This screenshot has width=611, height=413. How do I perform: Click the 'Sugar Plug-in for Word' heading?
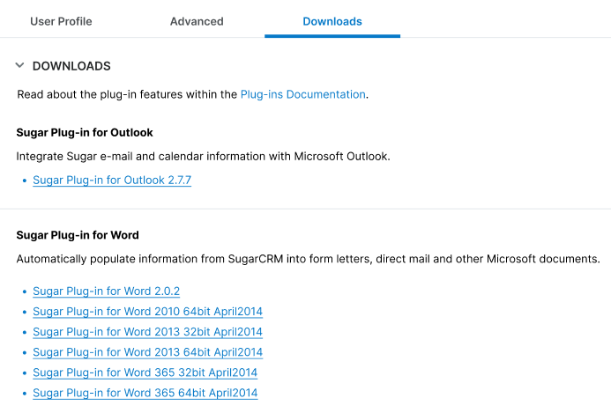(78, 235)
